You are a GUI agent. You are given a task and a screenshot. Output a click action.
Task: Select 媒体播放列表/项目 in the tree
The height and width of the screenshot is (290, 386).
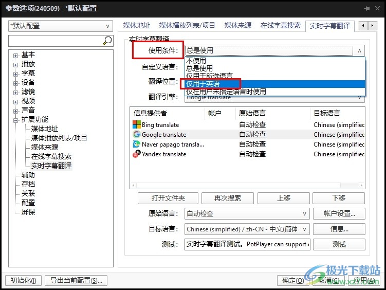[x=59, y=138]
